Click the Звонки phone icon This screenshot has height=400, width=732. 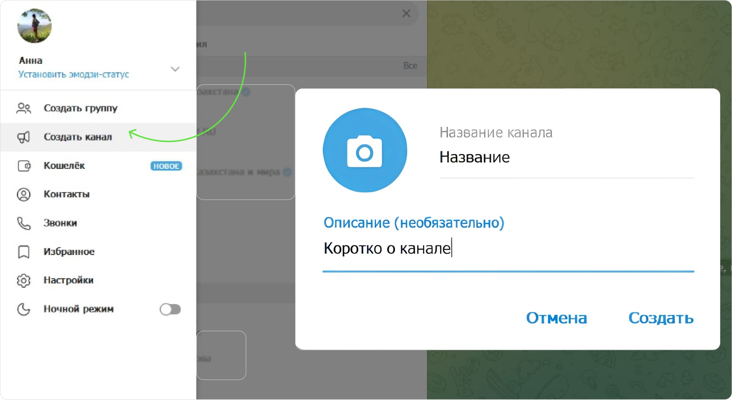(24, 223)
